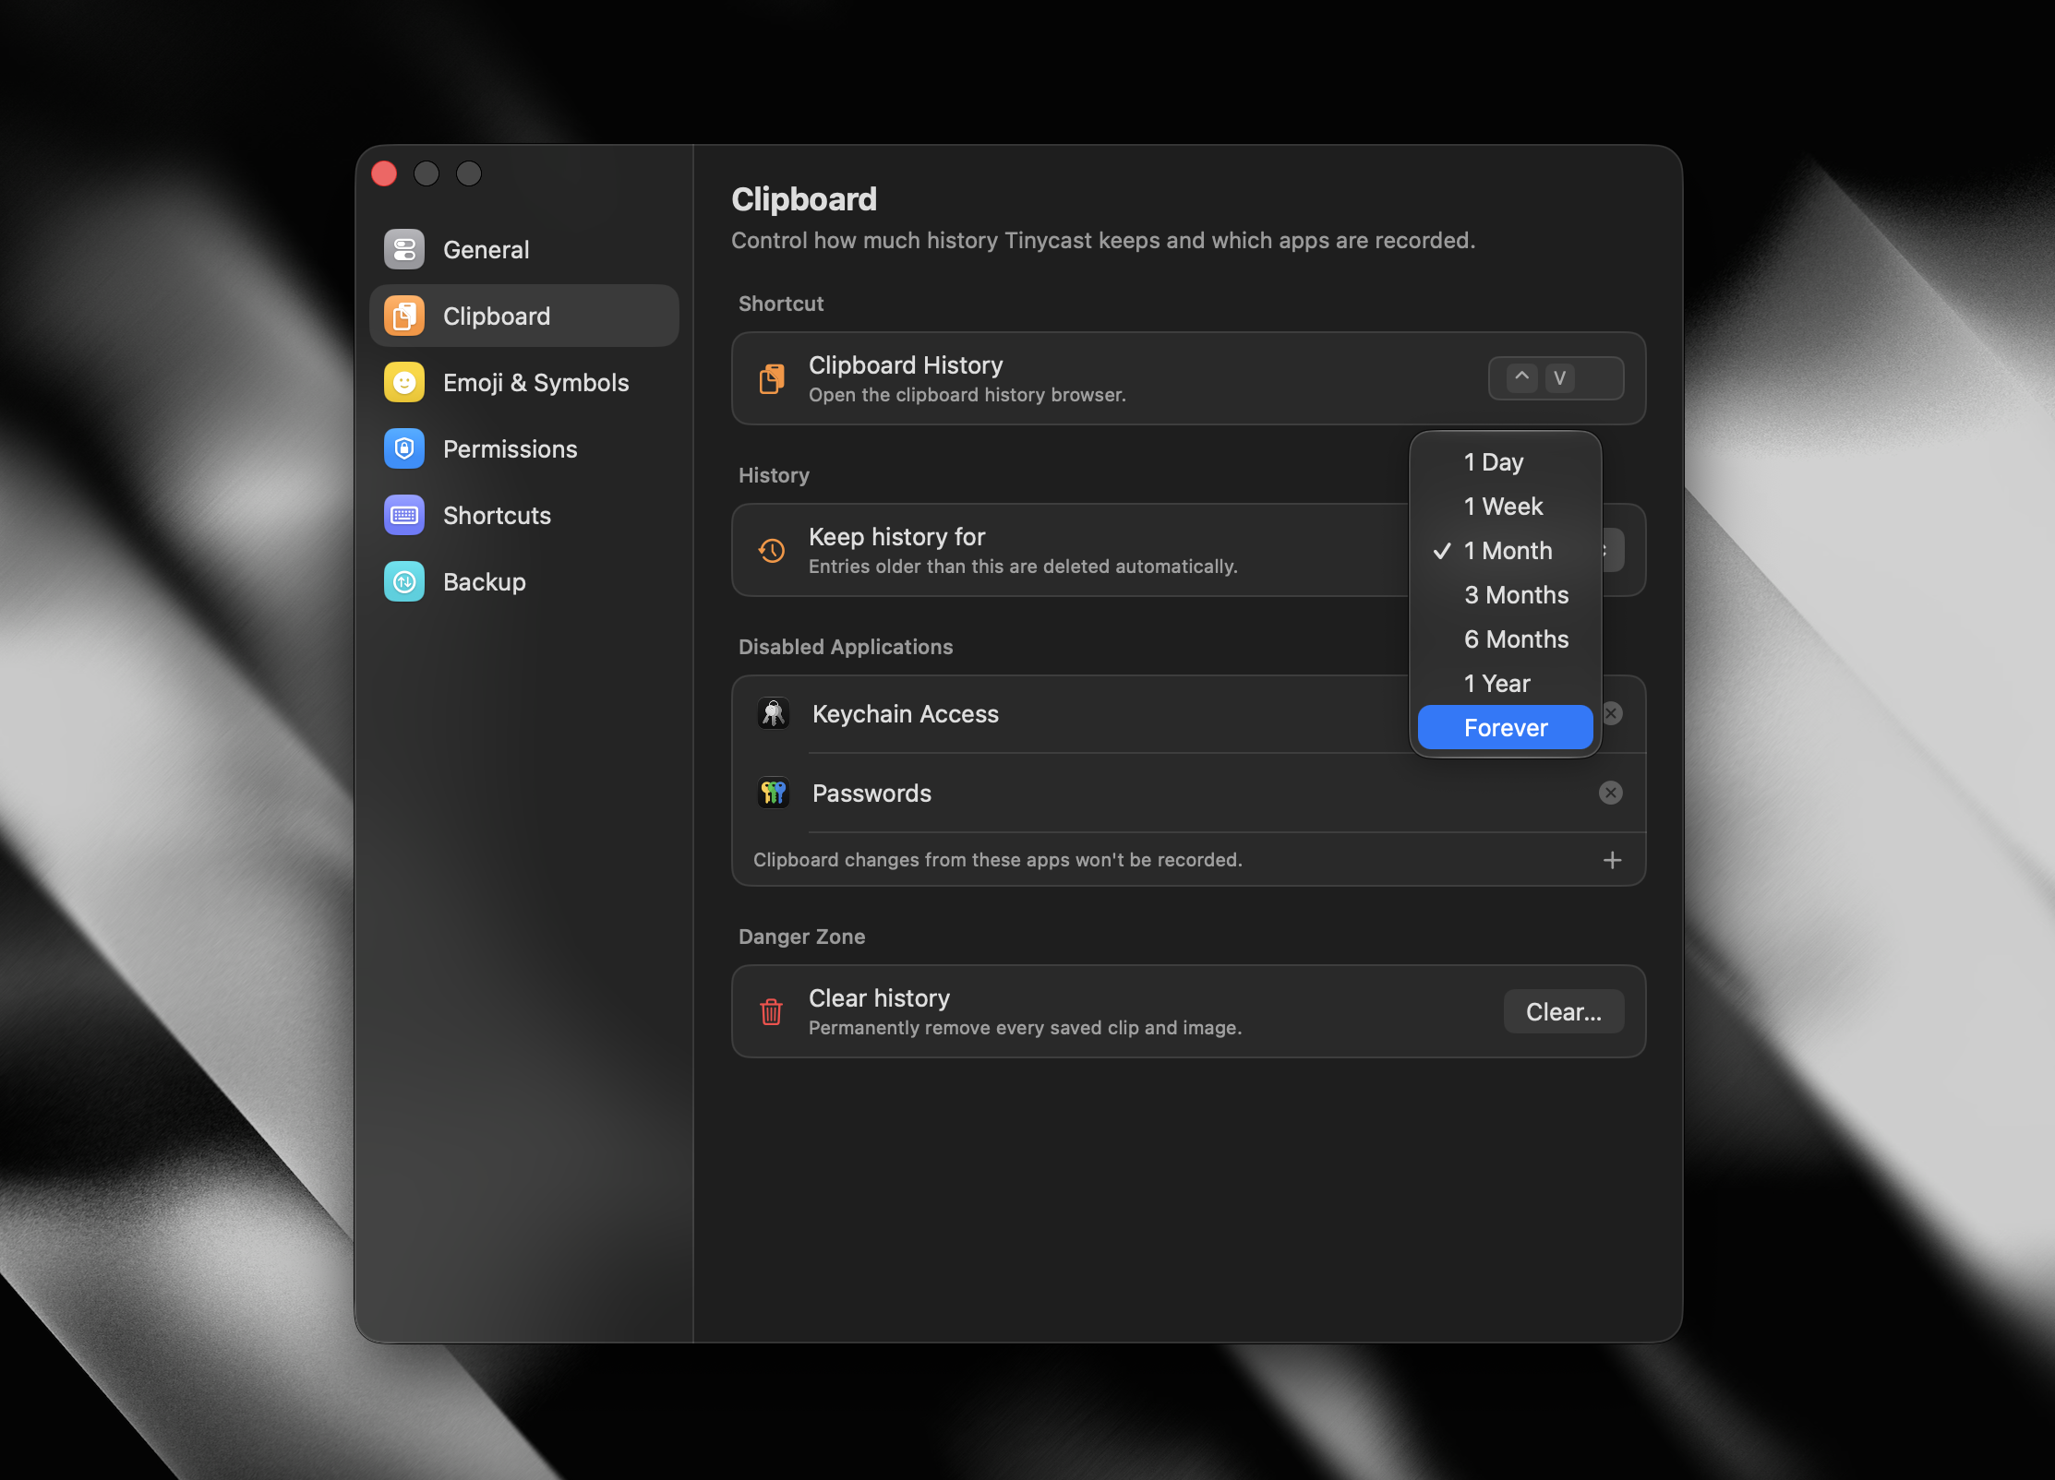
Task: Choose 1 Week retention option
Action: 1506,506
